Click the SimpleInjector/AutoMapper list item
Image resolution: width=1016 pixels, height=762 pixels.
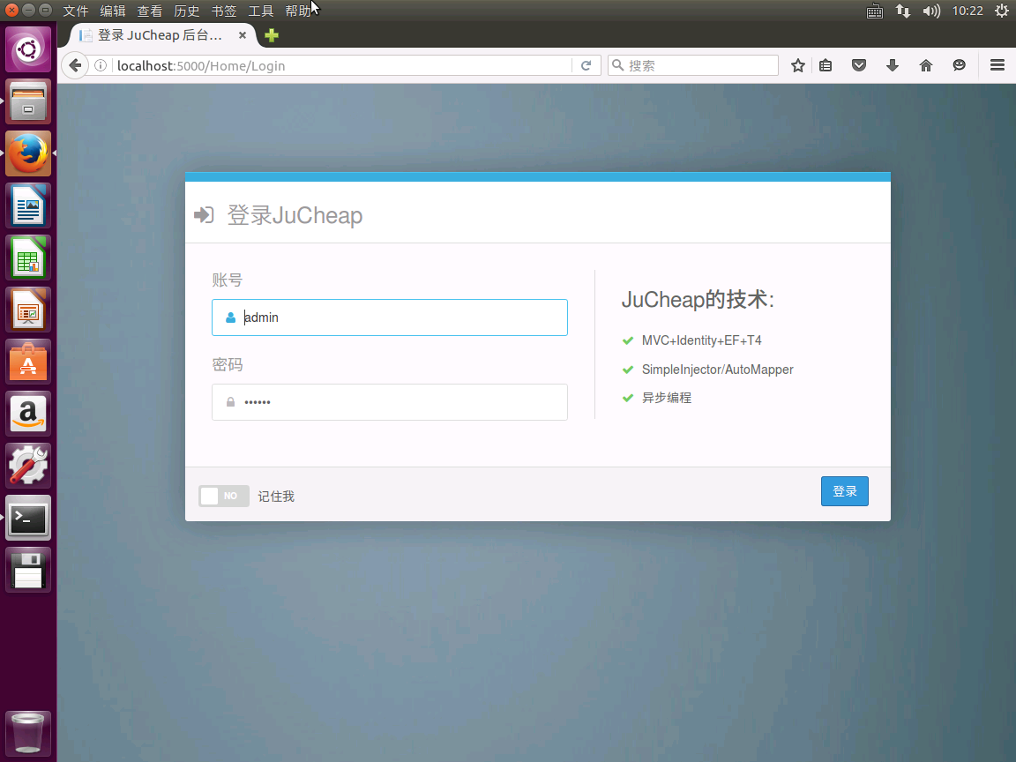coord(717,370)
